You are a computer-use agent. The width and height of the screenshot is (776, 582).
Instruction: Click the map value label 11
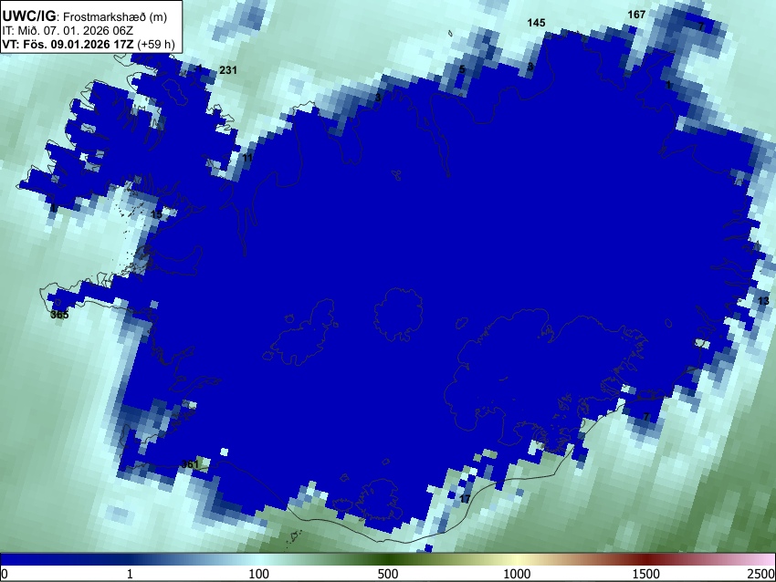[x=247, y=158]
